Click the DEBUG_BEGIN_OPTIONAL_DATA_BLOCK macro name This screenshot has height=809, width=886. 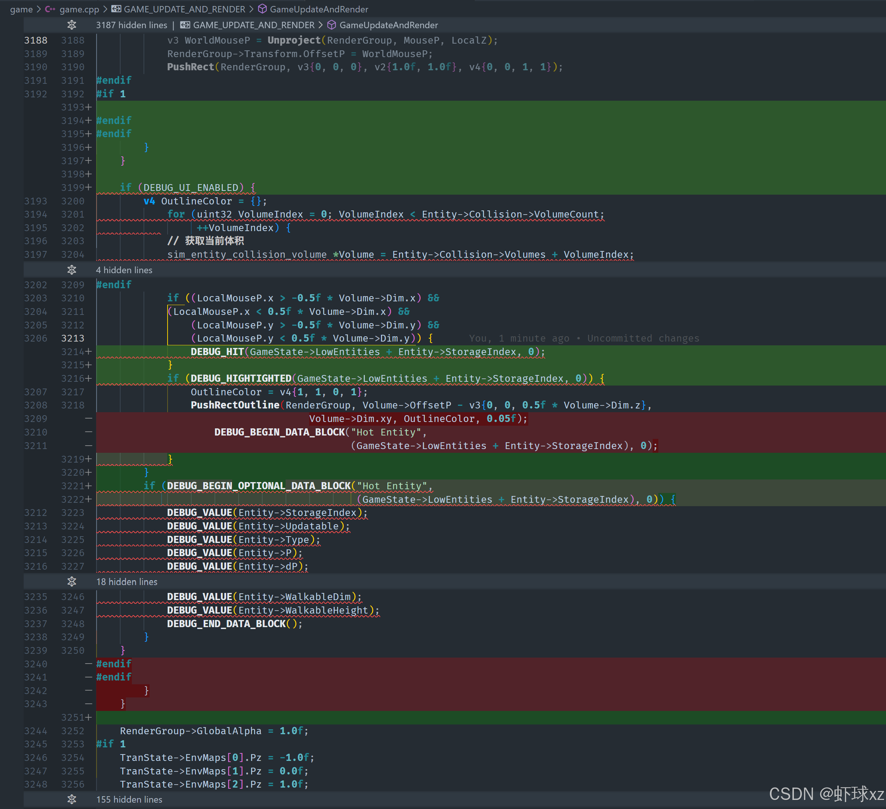259,486
